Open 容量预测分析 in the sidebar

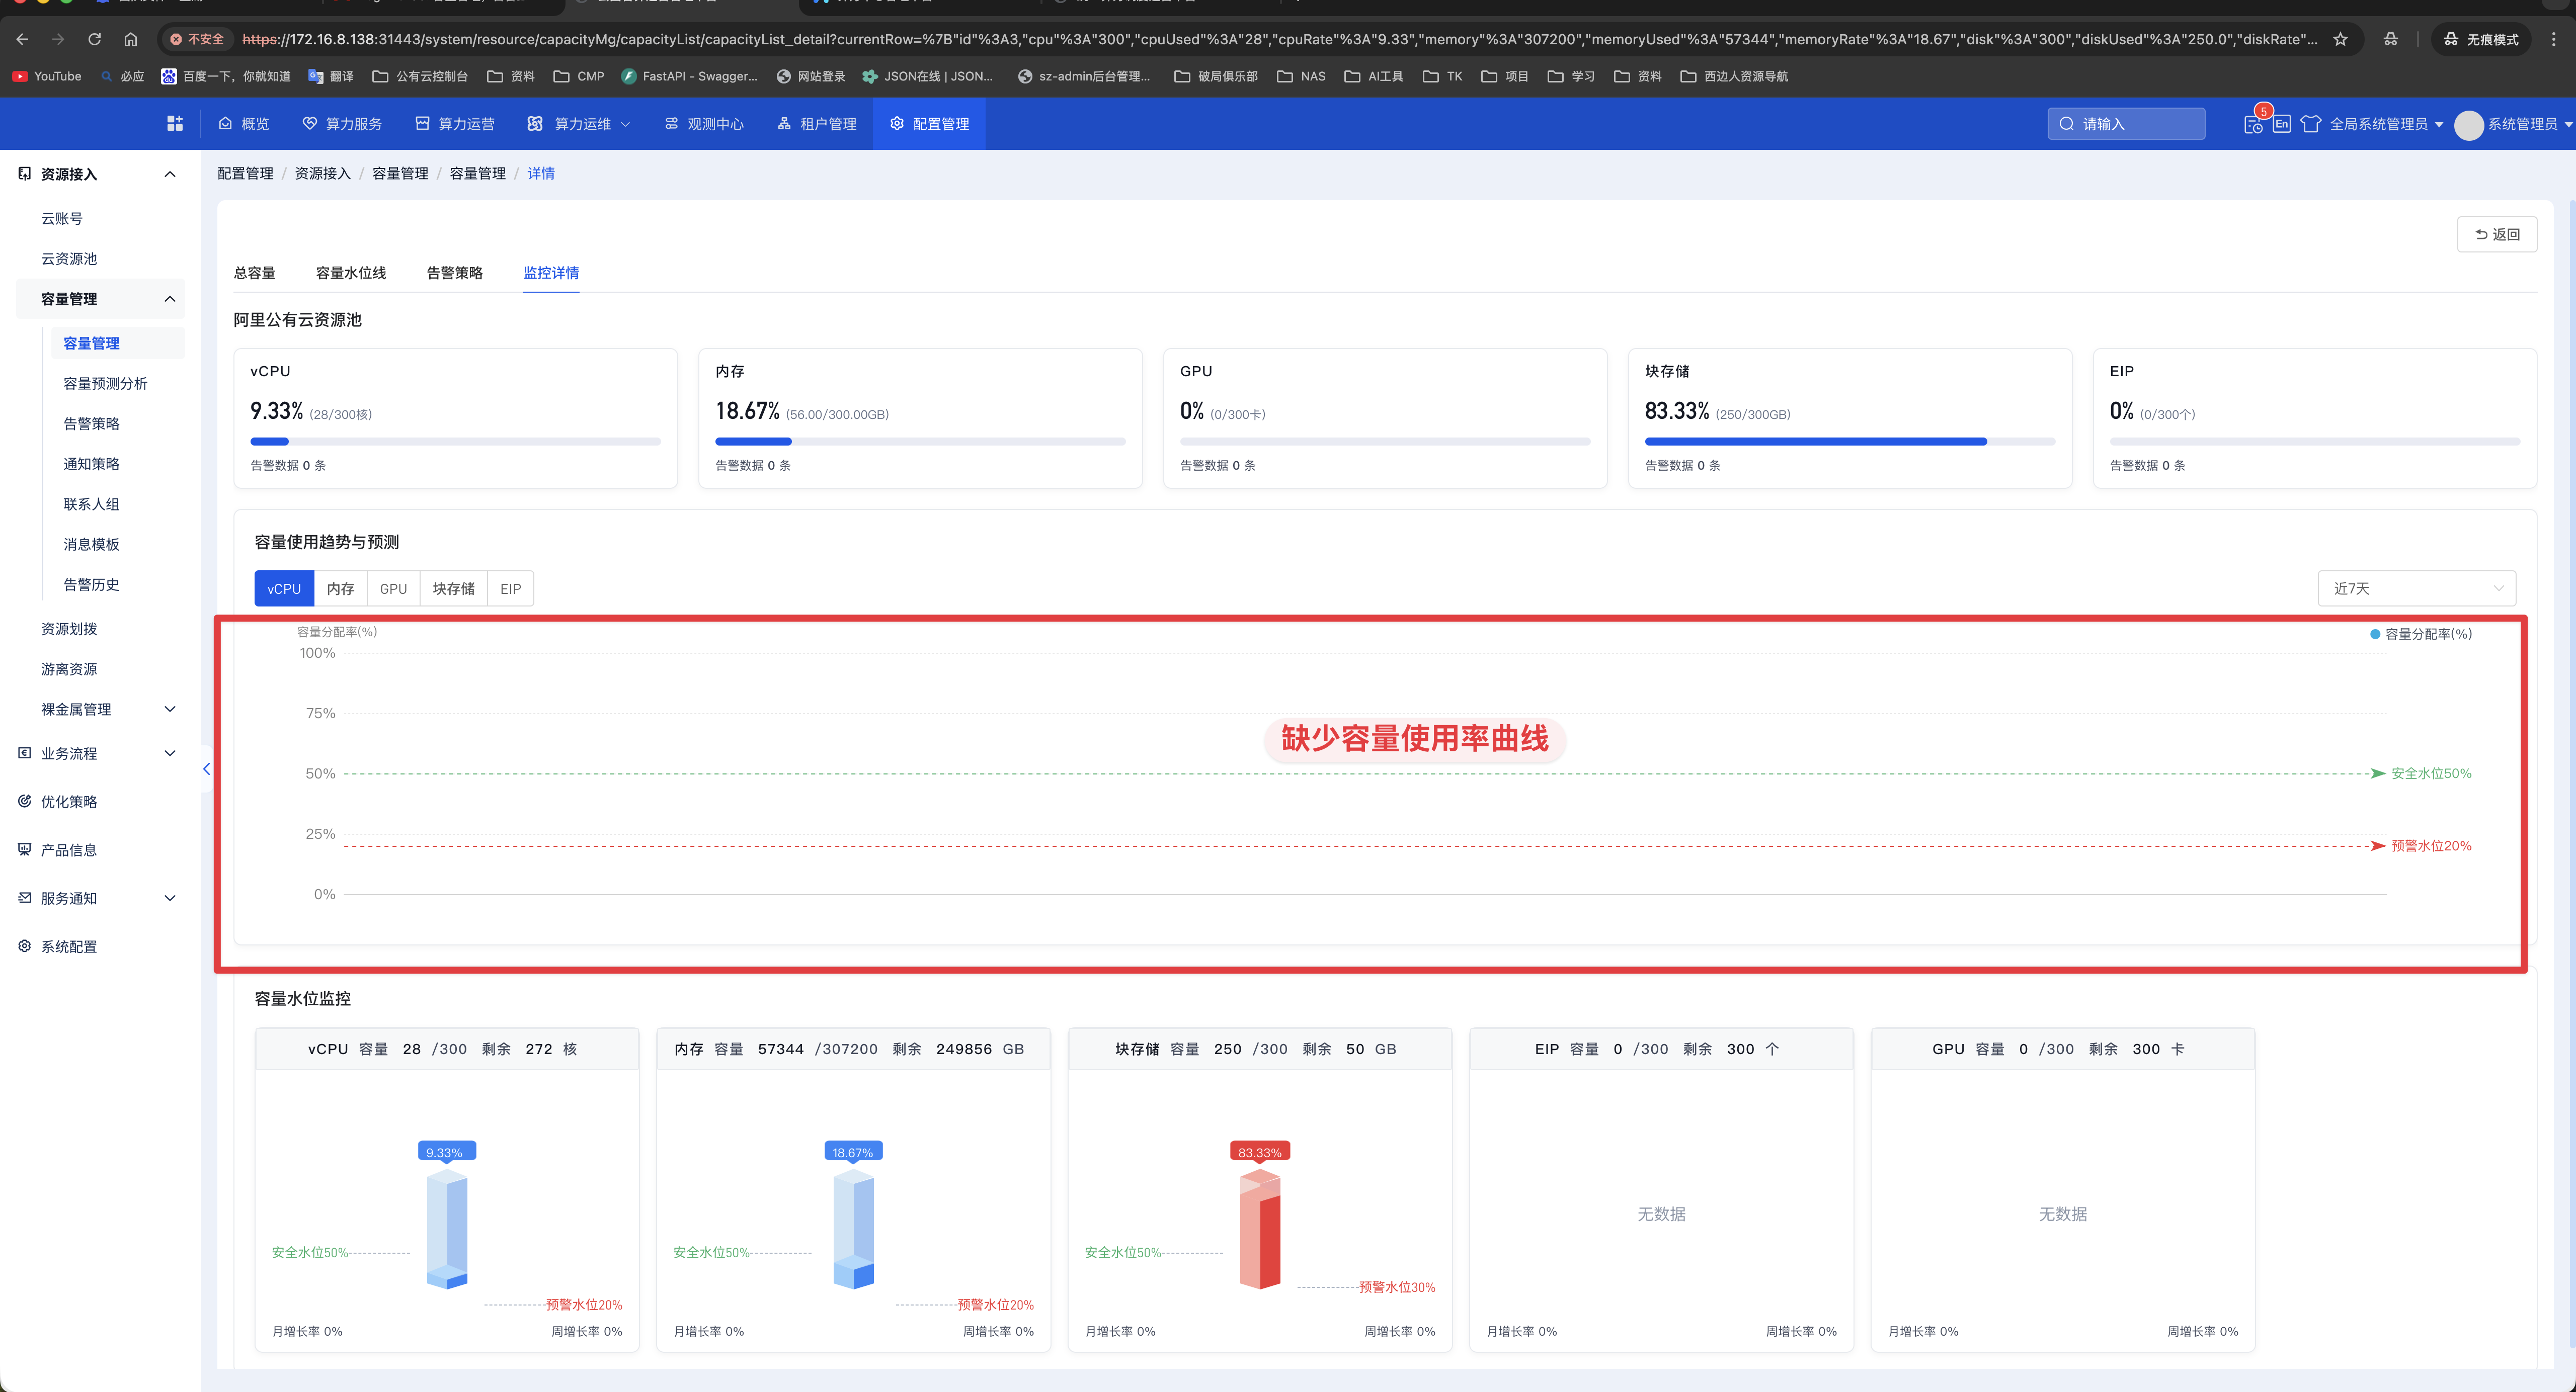coord(105,384)
